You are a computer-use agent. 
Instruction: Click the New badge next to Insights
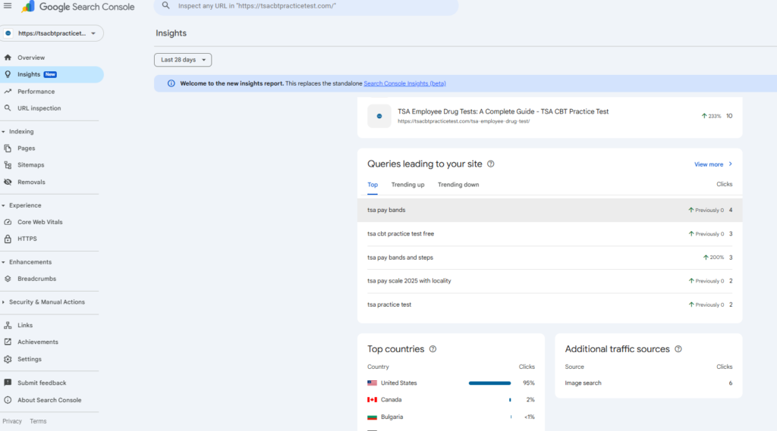coord(50,74)
